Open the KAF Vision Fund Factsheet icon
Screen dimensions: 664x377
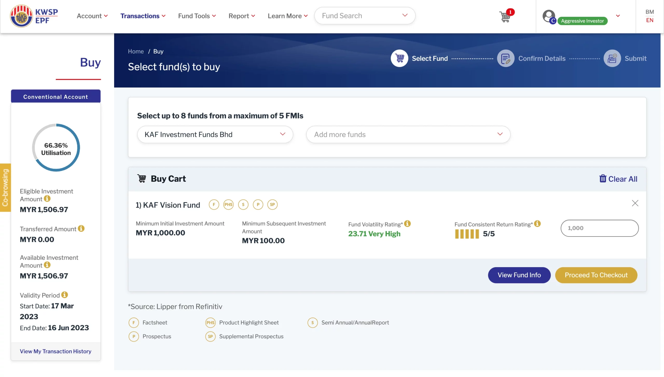[x=214, y=204]
